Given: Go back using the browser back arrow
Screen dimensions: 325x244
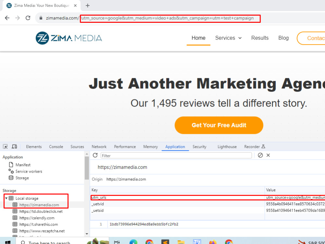Looking at the screenshot, I should tap(7, 18).
